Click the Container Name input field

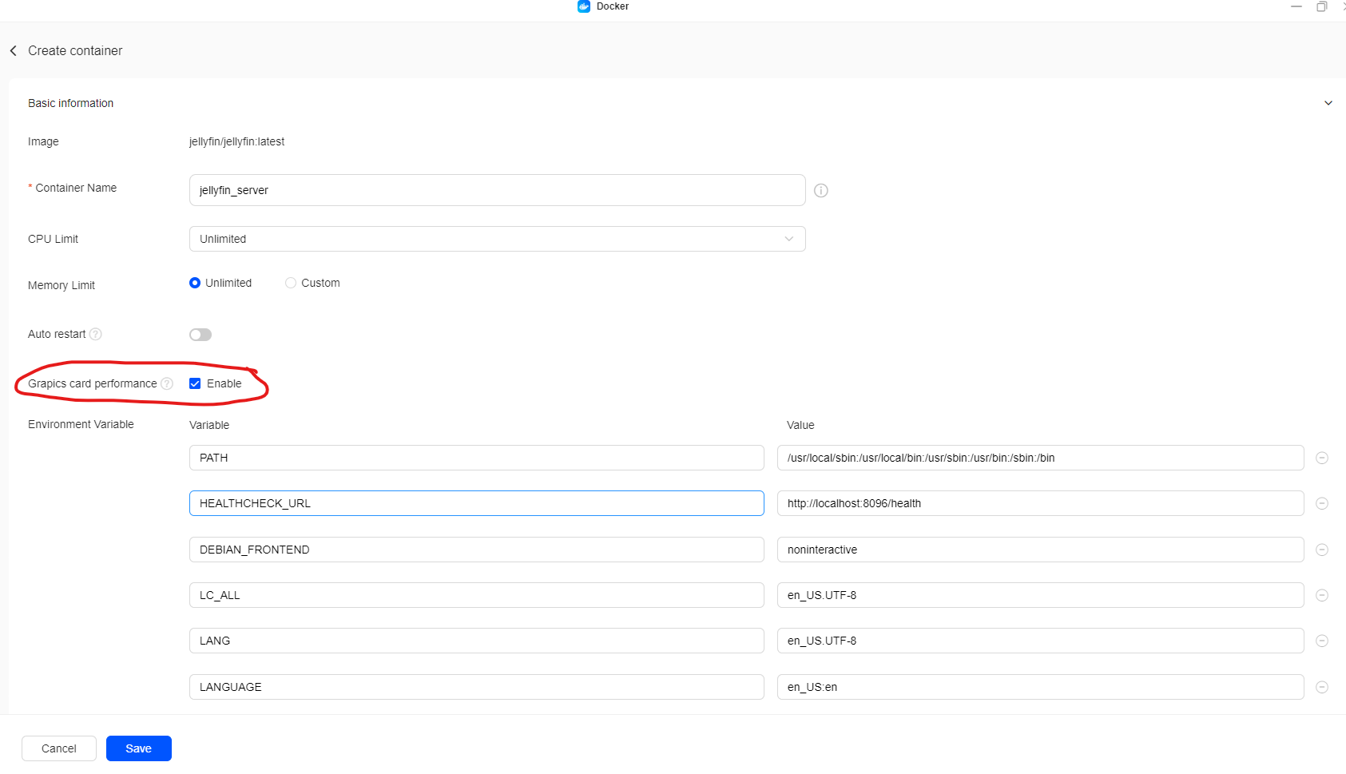coord(497,190)
